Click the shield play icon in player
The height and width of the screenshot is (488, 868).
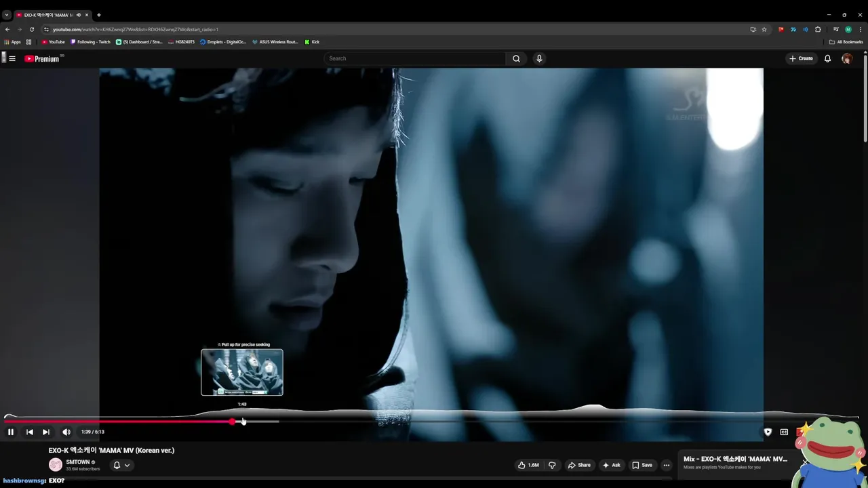(768, 432)
